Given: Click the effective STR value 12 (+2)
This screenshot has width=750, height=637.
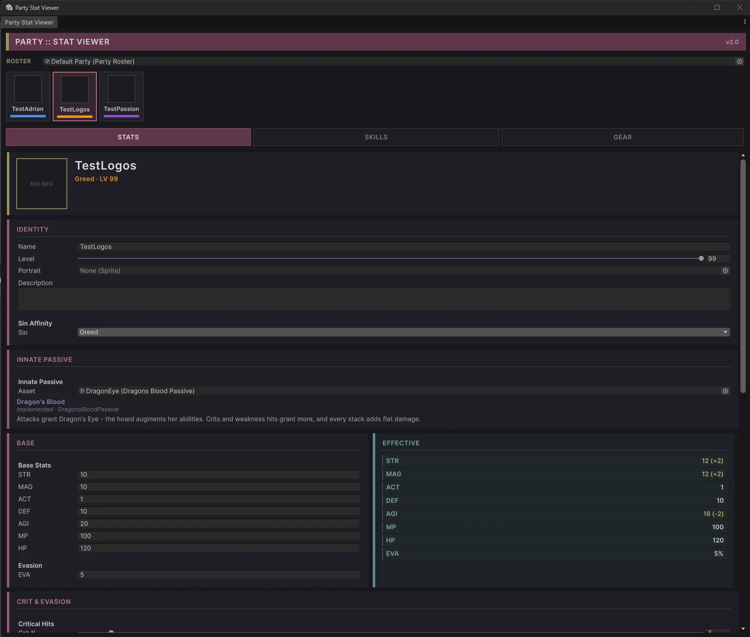Looking at the screenshot, I should [x=712, y=461].
